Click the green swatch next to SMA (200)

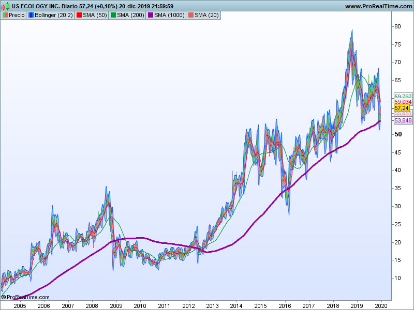point(113,16)
